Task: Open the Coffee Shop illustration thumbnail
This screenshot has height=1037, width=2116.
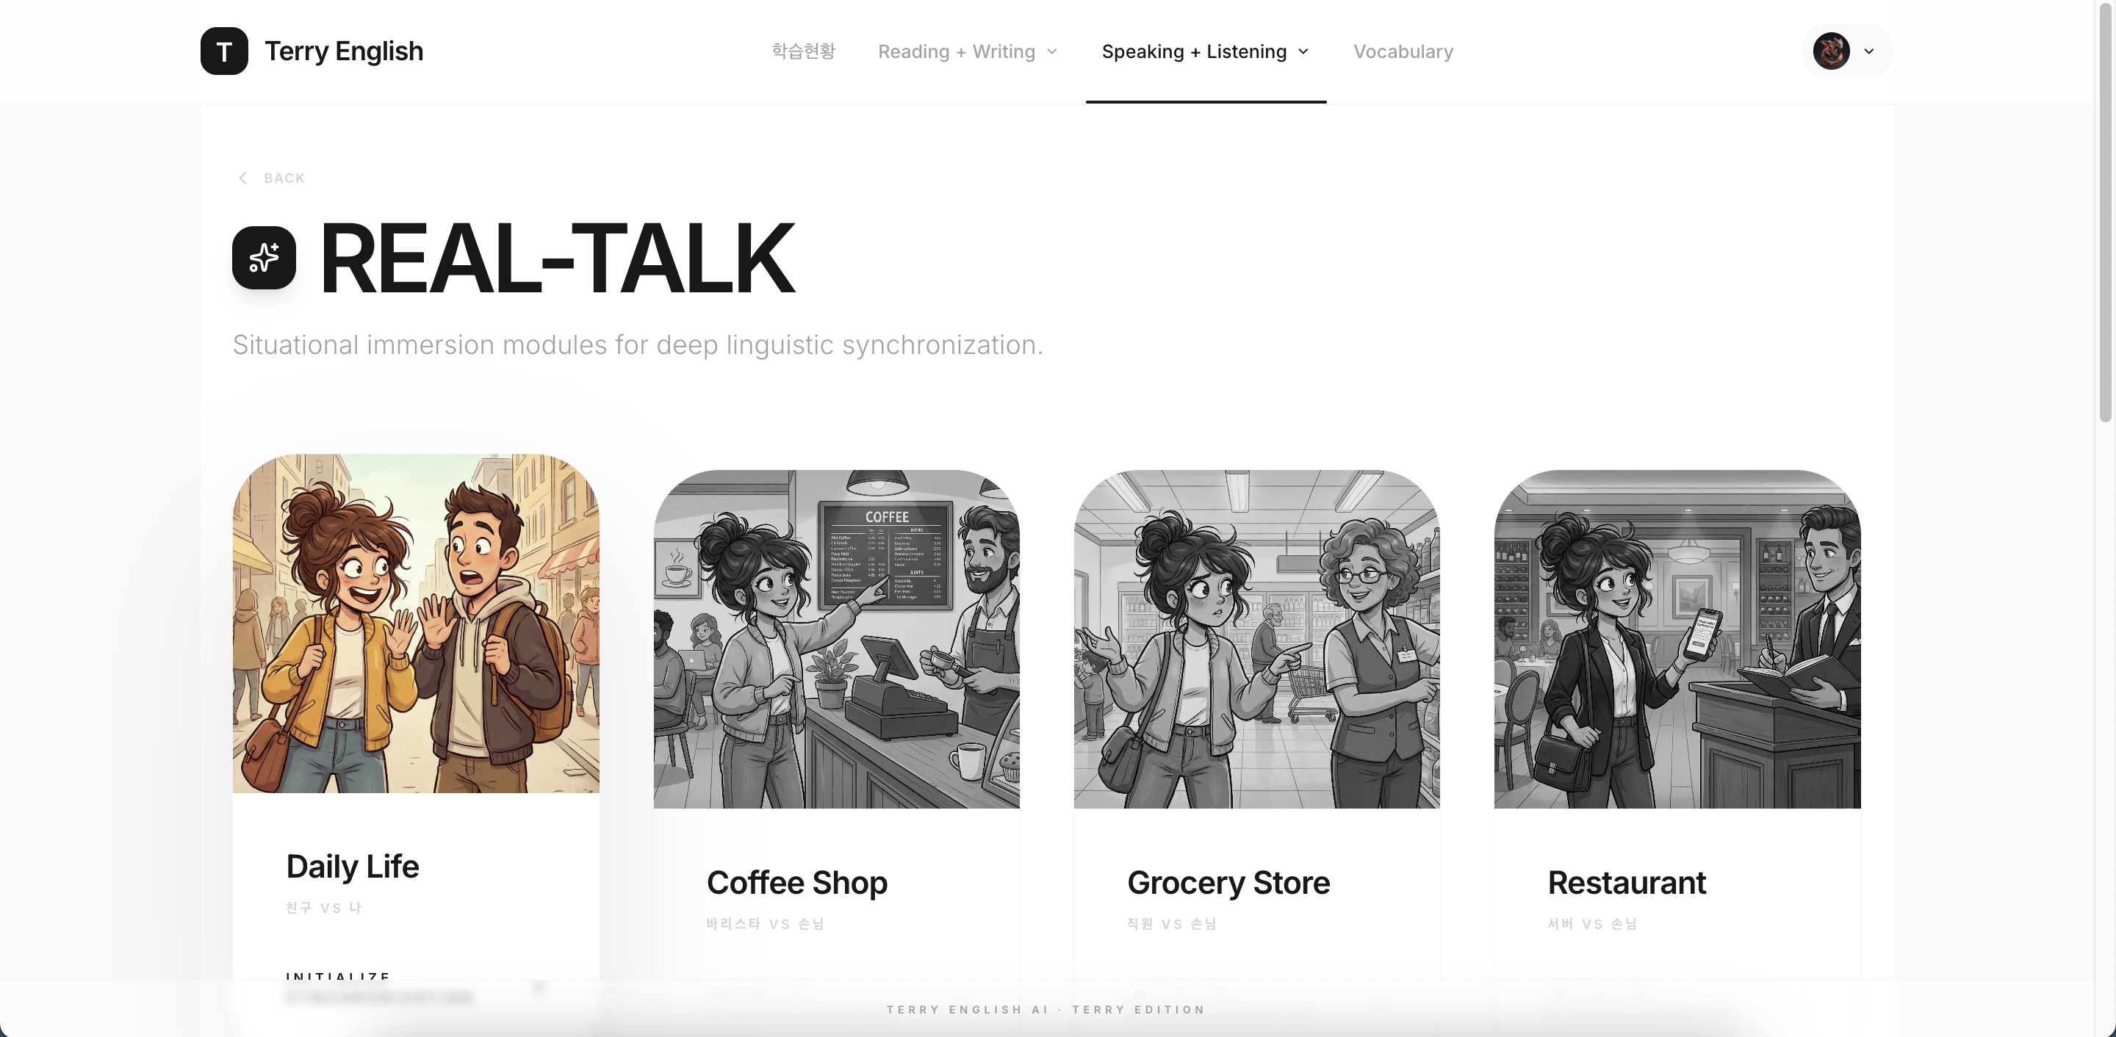Action: [x=836, y=639]
